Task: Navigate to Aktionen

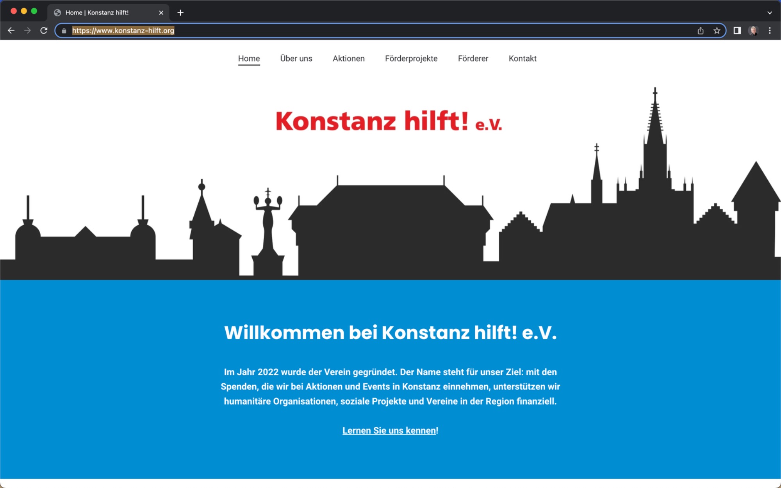Action: (x=349, y=59)
